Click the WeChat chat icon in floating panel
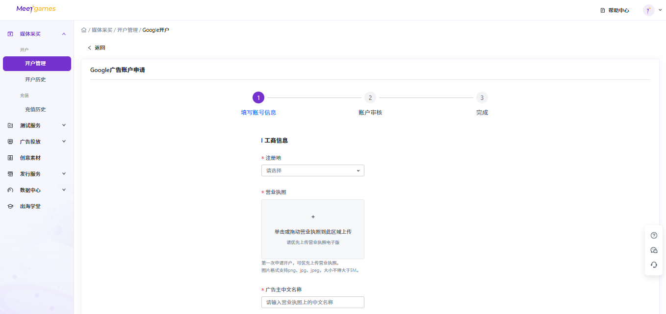This screenshot has height=314, width=666. click(x=653, y=250)
